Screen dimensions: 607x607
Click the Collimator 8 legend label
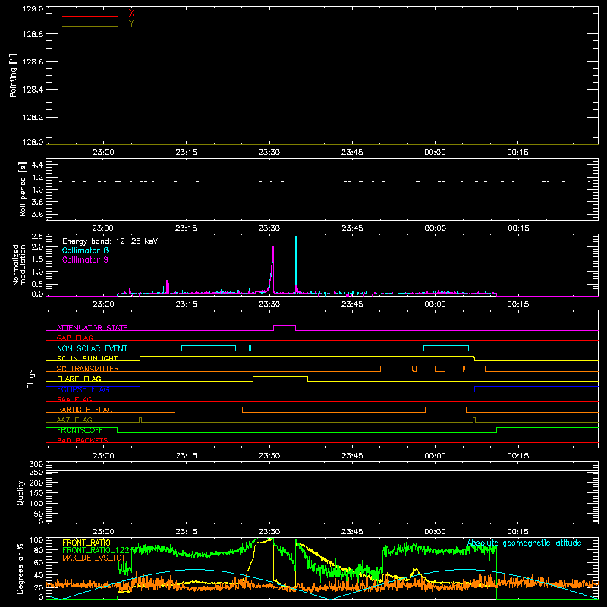coord(85,250)
